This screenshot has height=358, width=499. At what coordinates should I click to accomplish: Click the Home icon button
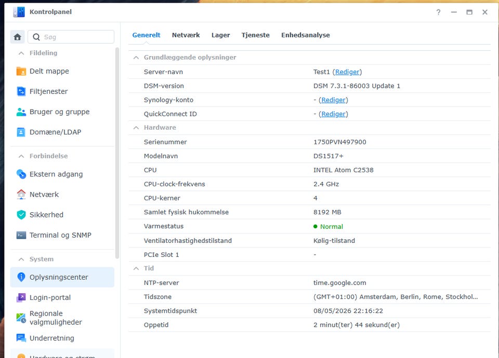[18, 37]
